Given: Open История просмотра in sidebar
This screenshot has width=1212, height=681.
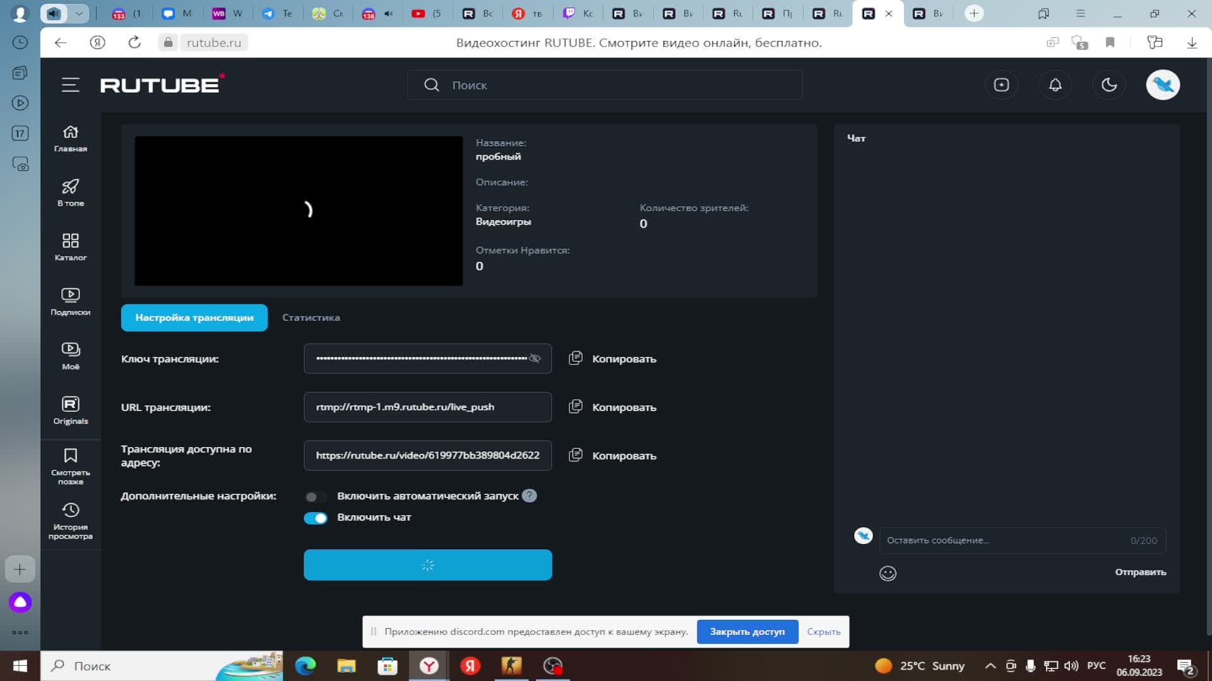Looking at the screenshot, I should click(x=70, y=520).
